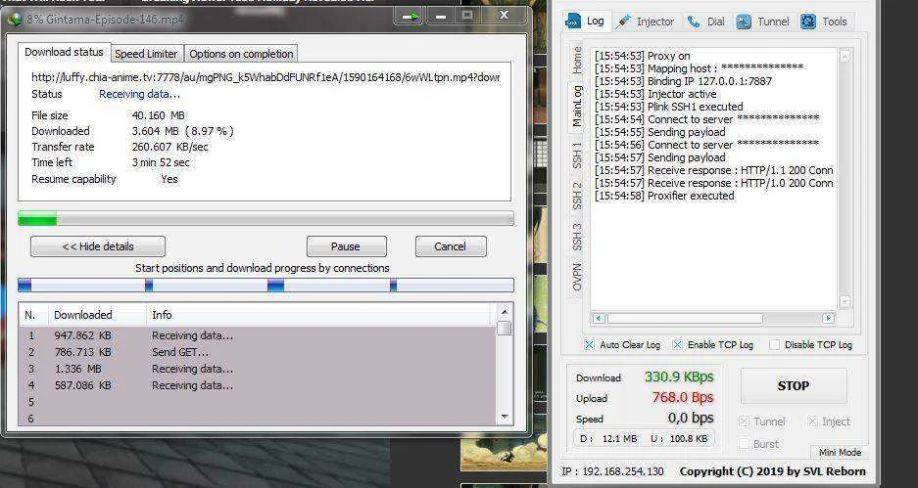Click the connections list scroll down arrow

(504, 418)
